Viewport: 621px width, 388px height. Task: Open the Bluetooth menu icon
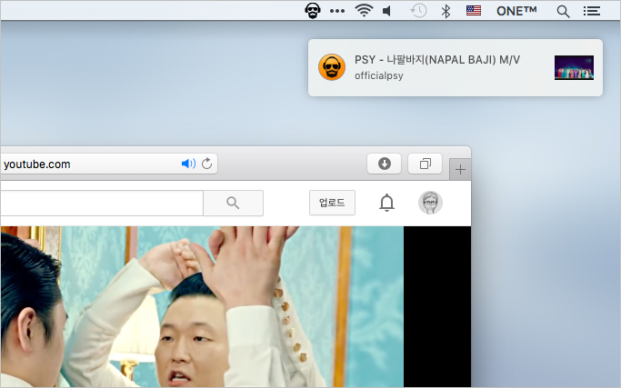(446, 11)
